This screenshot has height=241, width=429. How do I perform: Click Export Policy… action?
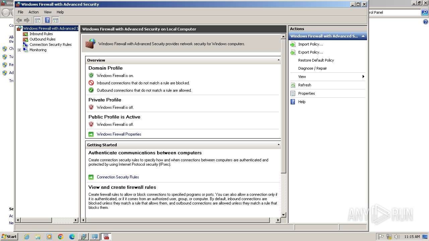coord(311,52)
